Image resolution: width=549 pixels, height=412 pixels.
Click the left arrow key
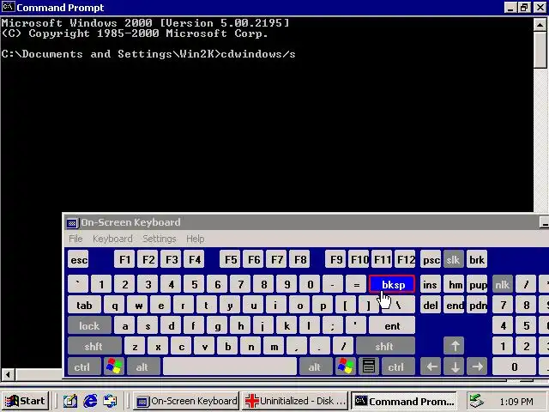[x=431, y=367]
